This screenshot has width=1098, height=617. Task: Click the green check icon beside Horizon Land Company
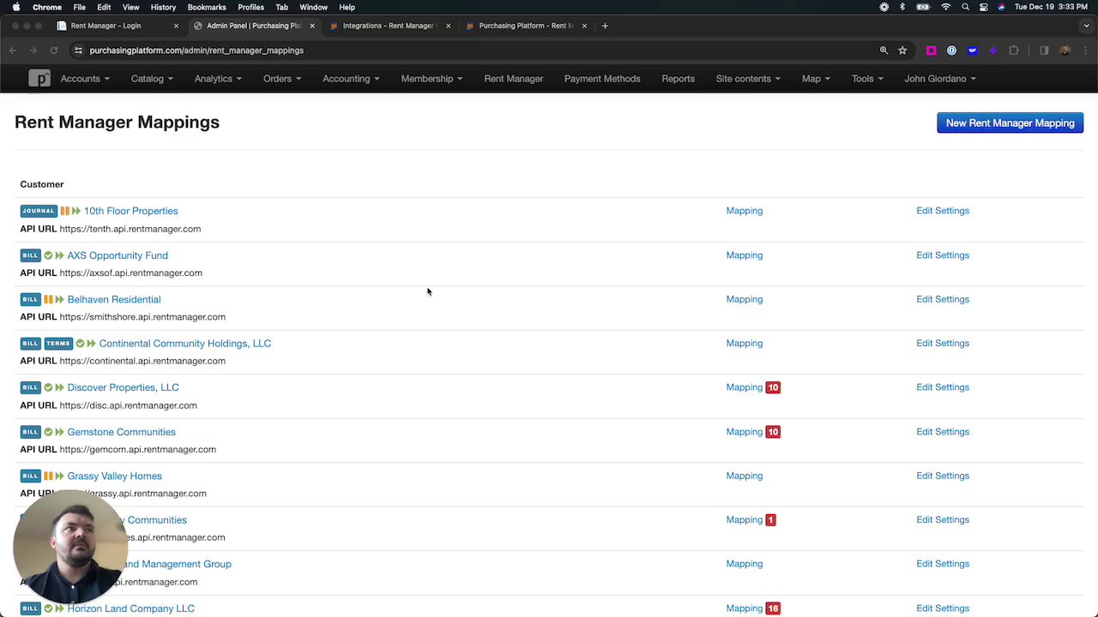coord(48,608)
